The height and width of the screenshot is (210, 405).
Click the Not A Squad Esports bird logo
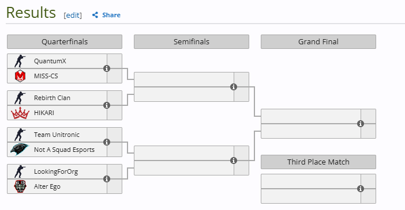(20, 150)
